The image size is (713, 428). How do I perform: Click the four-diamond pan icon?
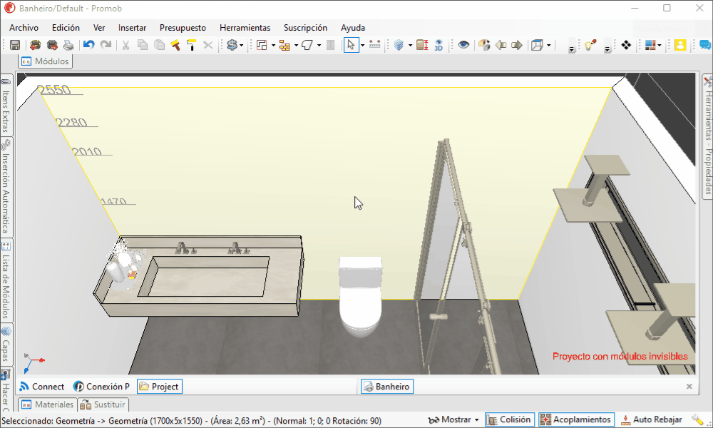pos(626,45)
